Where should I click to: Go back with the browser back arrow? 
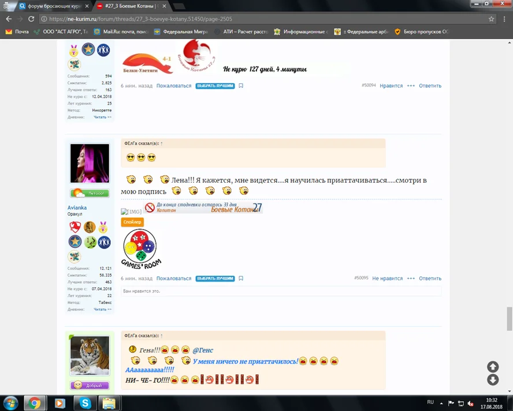[x=9, y=19]
